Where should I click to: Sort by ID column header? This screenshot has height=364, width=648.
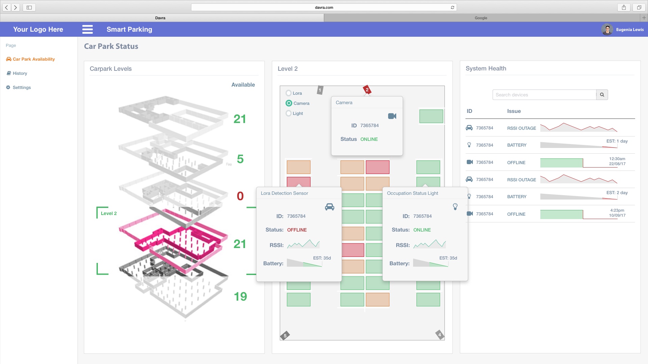469,111
